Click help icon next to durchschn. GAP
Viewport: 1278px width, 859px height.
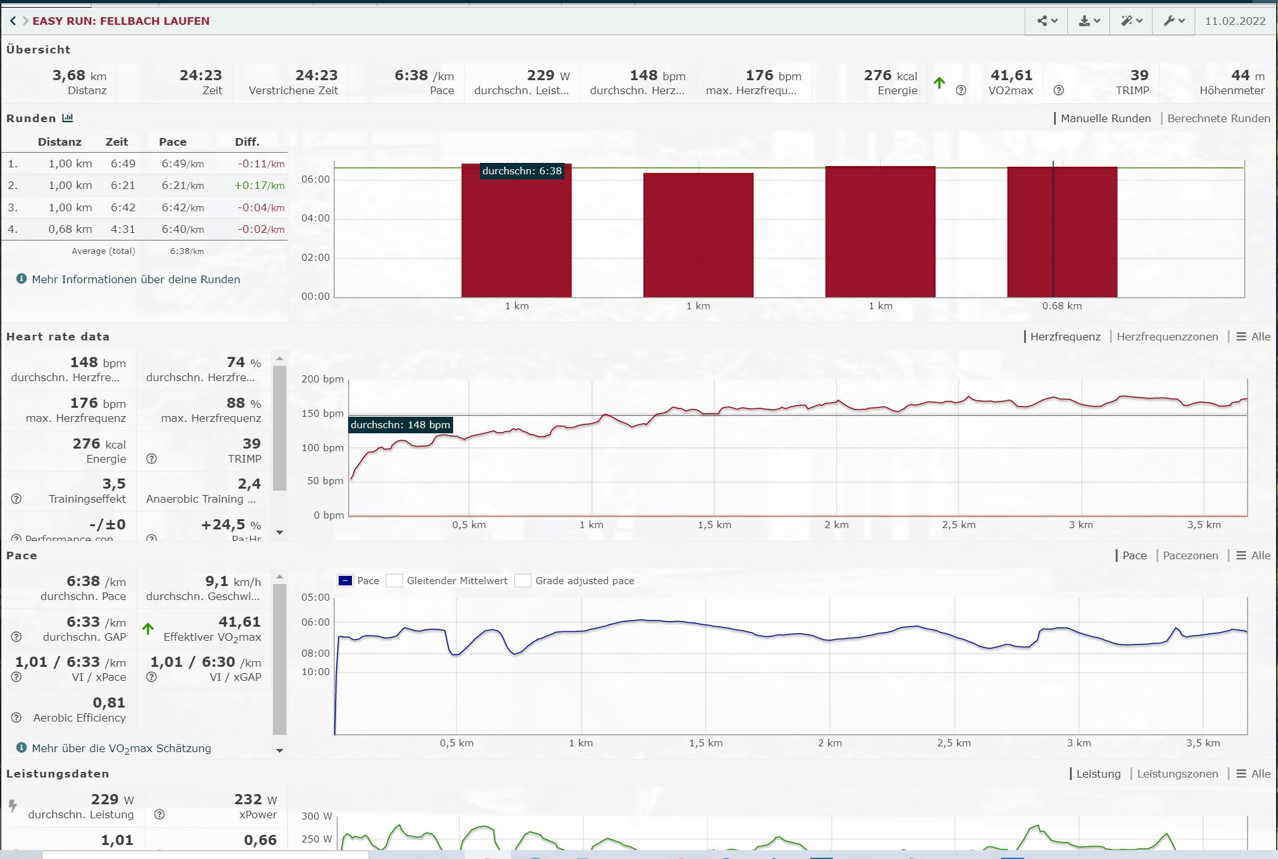pyautogui.click(x=17, y=637)
